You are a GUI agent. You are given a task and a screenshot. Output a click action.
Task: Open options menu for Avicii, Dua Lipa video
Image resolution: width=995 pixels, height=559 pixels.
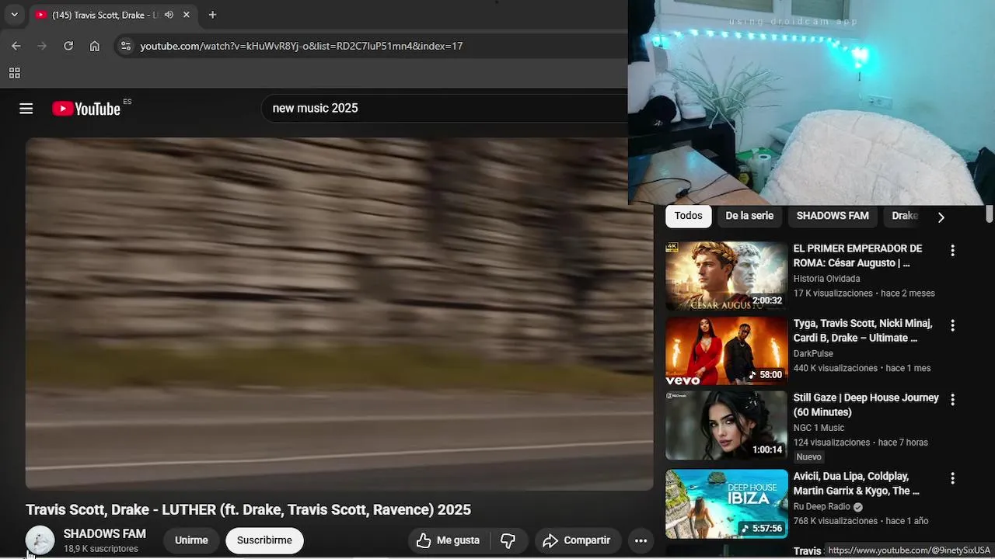point(952,479)
